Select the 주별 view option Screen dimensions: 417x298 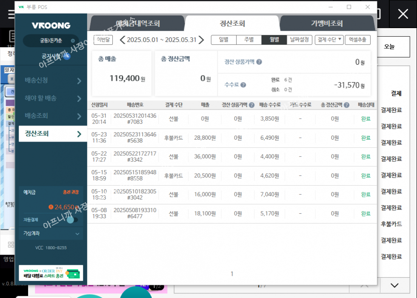coord(249,40)
